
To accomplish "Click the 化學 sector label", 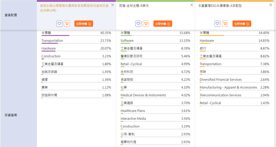I will coord(123,87).
